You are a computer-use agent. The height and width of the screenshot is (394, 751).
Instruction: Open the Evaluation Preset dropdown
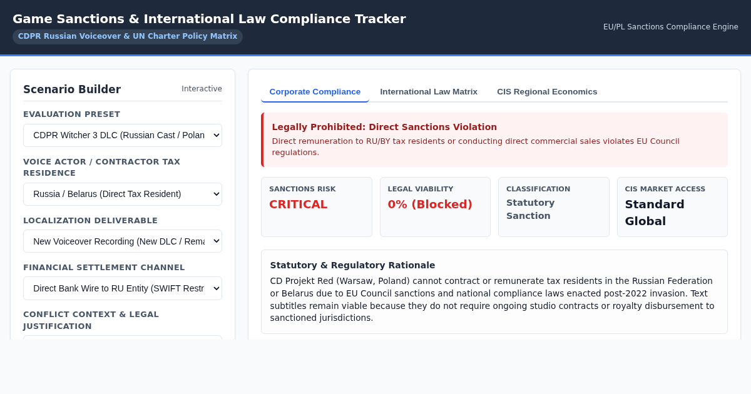[x=123, y=135]
